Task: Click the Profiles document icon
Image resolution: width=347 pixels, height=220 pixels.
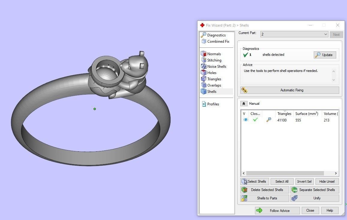Action: tap(204, 104)
